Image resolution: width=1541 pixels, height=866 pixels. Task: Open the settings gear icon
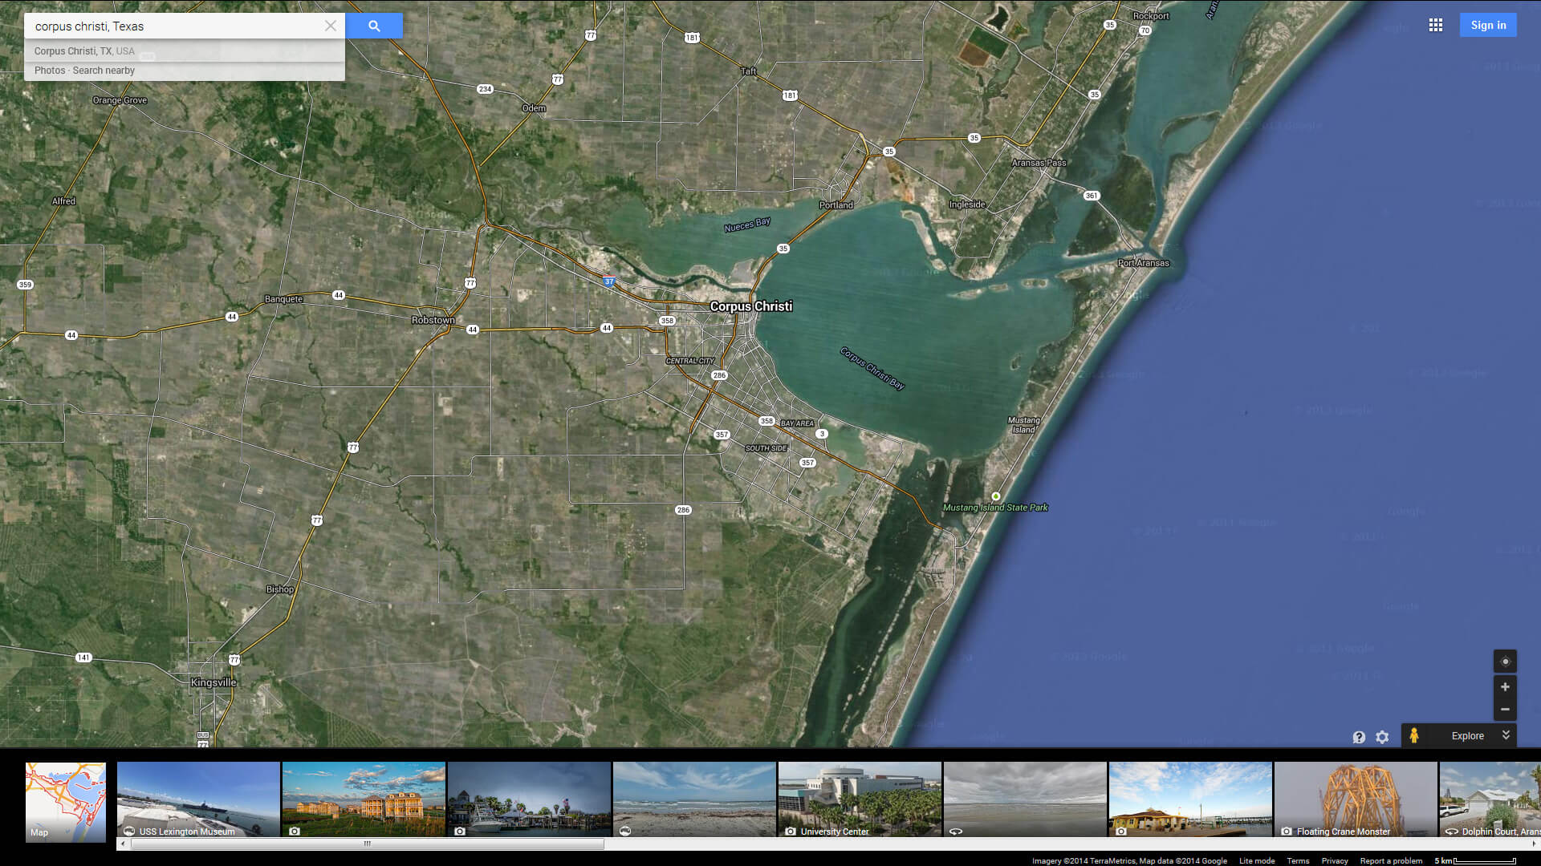coord(1382,737)
